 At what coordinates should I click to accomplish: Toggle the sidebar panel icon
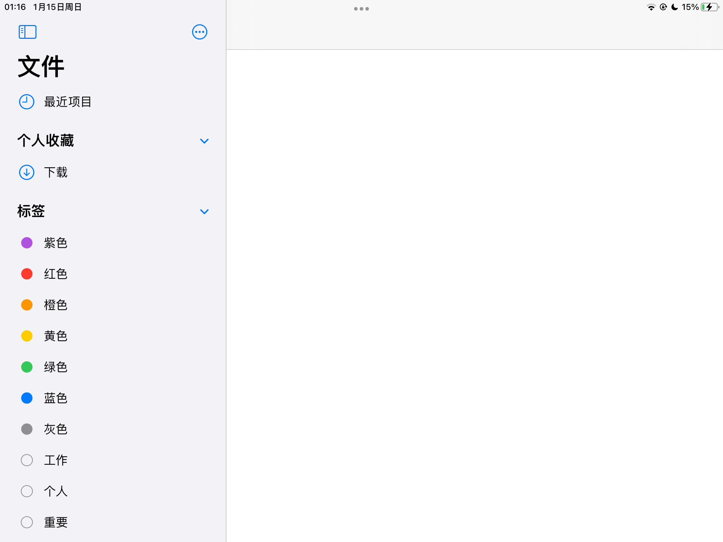[28, 32]
